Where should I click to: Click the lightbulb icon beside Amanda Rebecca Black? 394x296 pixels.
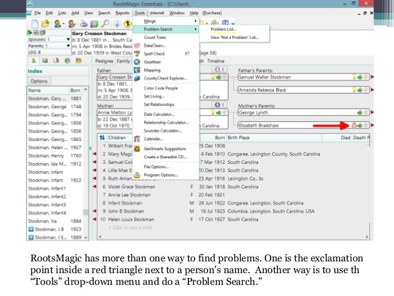[x=354, y=90]
